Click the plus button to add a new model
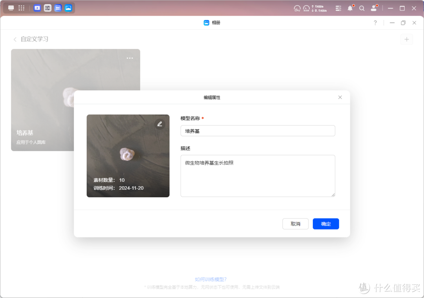 pyautogui.click(x=407, y=39)
